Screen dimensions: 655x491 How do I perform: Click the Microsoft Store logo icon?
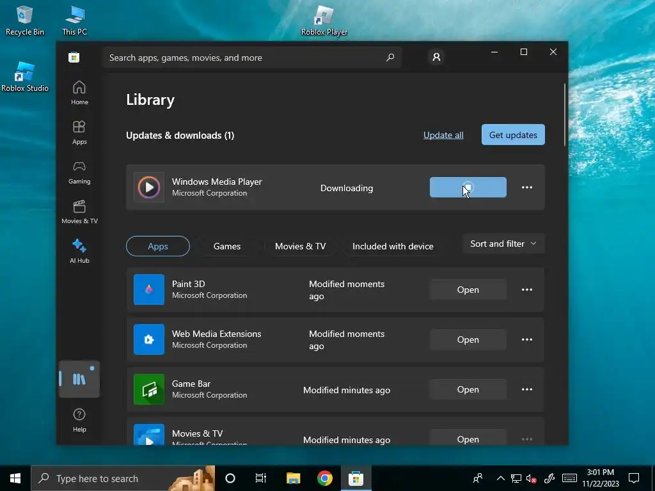point(74,57)
